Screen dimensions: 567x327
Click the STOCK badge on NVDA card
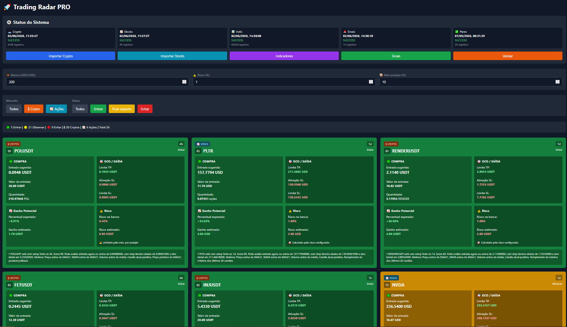(x=392, y=278)
